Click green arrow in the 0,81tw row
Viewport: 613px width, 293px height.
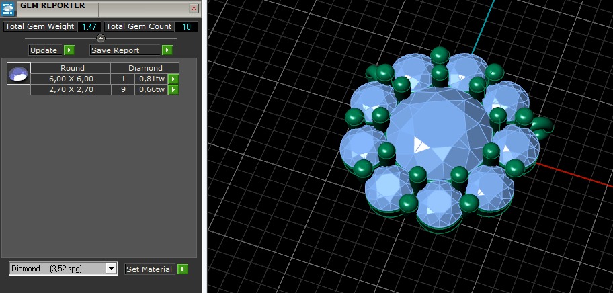(x=173, y=79)
